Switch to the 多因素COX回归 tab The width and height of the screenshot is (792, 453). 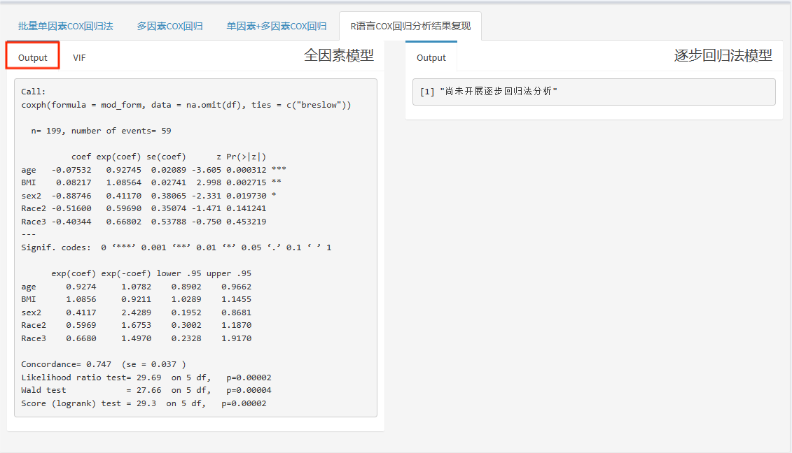click(169, 27)
